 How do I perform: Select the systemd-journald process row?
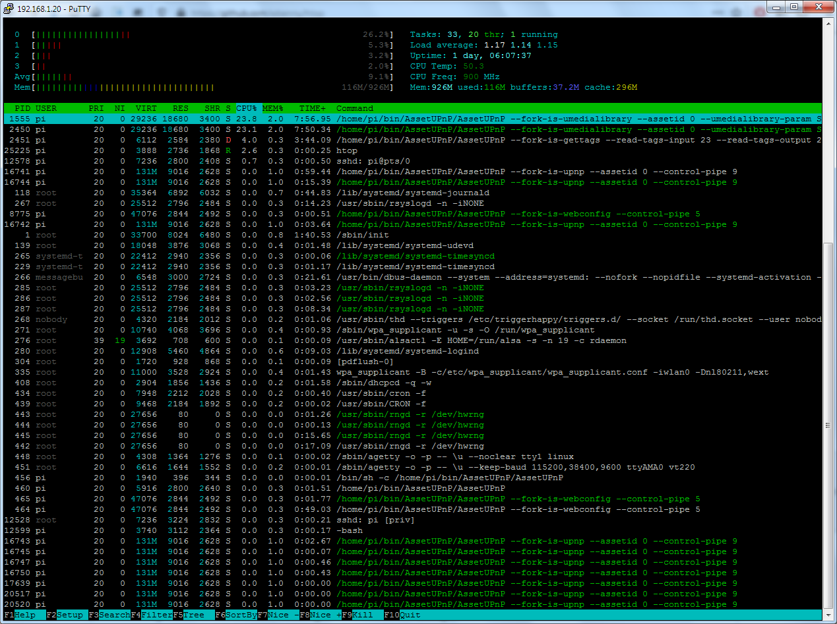click(x=413, y=193)
